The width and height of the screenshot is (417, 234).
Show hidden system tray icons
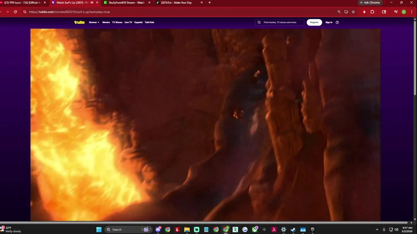click(377, 229)
